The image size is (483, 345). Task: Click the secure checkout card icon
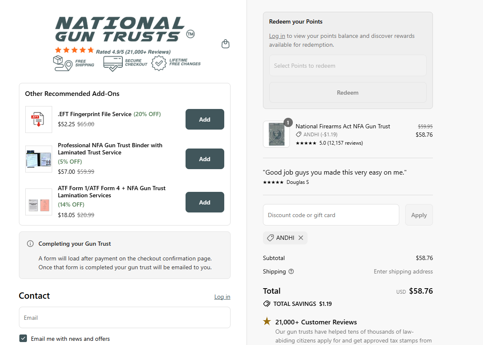point(113,64)
